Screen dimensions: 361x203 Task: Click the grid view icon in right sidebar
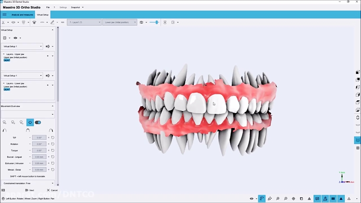click(x=358, y=148)
